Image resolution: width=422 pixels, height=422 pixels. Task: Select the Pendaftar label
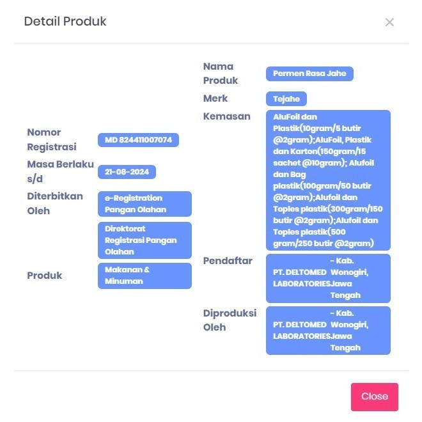pos(228,261)
